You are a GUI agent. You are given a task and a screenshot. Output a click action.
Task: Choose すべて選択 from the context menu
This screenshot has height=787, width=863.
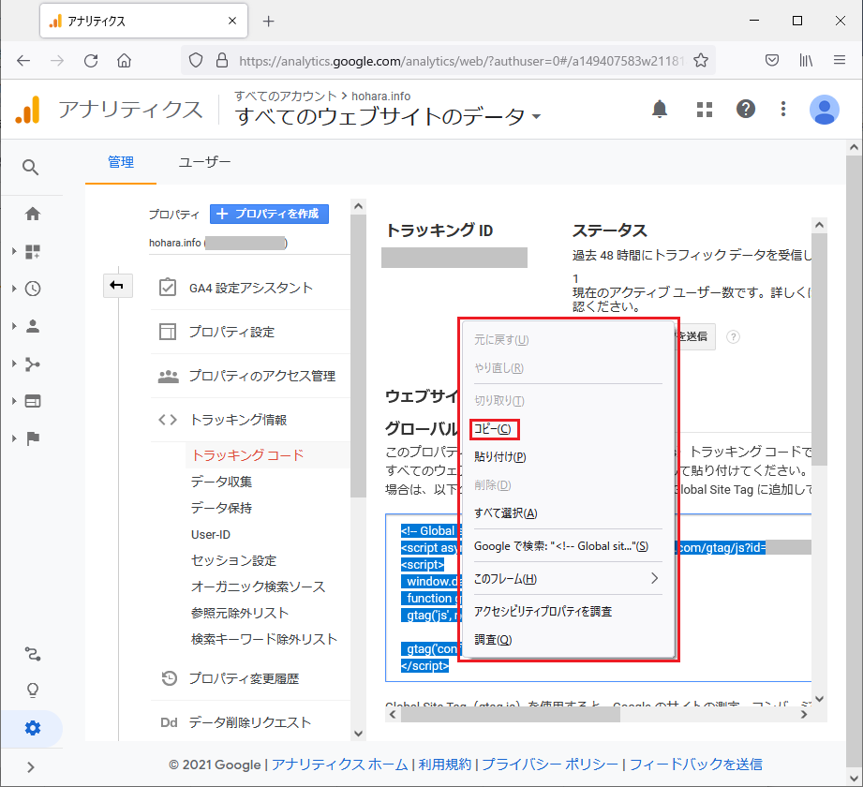click(x=506, y=513)
